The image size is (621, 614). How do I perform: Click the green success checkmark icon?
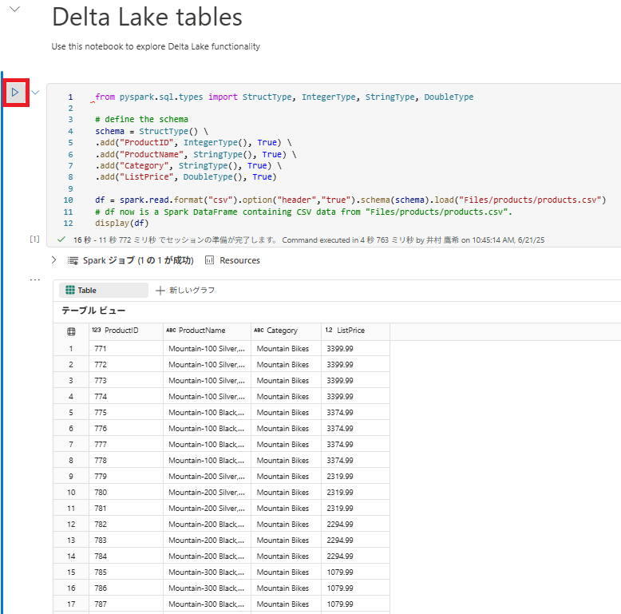61,239
